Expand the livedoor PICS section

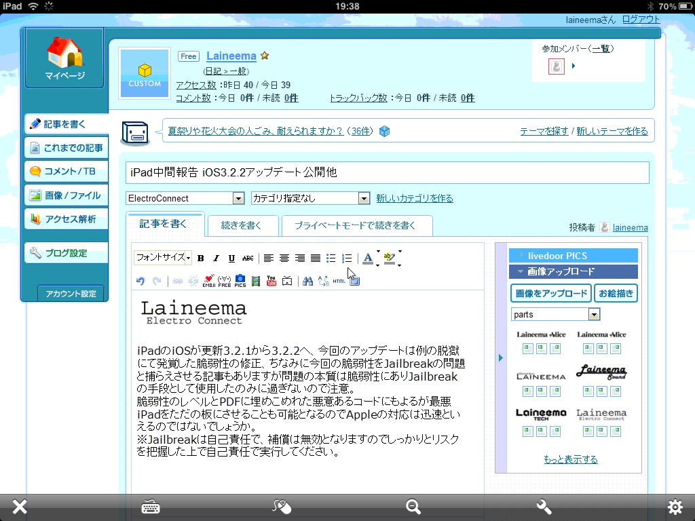pos(573,256)
